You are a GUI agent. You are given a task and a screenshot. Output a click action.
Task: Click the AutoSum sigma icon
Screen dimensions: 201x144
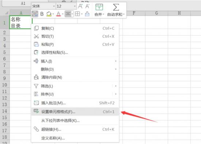pyautogui.click(x=116, y=7)
